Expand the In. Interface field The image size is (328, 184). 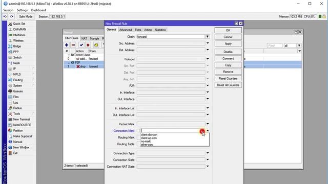pyautogui.click(x=208, y=93)
